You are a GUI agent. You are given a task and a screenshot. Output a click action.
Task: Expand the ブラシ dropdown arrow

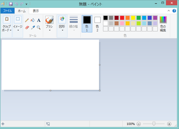pos(50,30)
